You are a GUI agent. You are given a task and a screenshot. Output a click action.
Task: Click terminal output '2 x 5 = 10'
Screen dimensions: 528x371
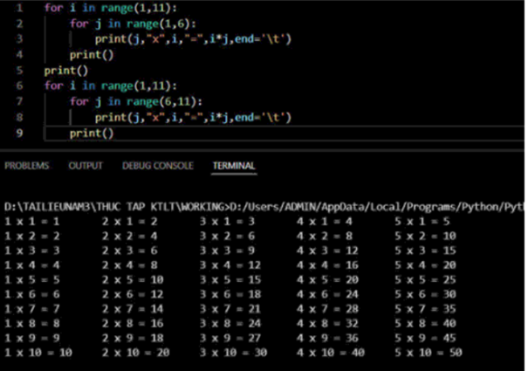click(x=133, y=279)
